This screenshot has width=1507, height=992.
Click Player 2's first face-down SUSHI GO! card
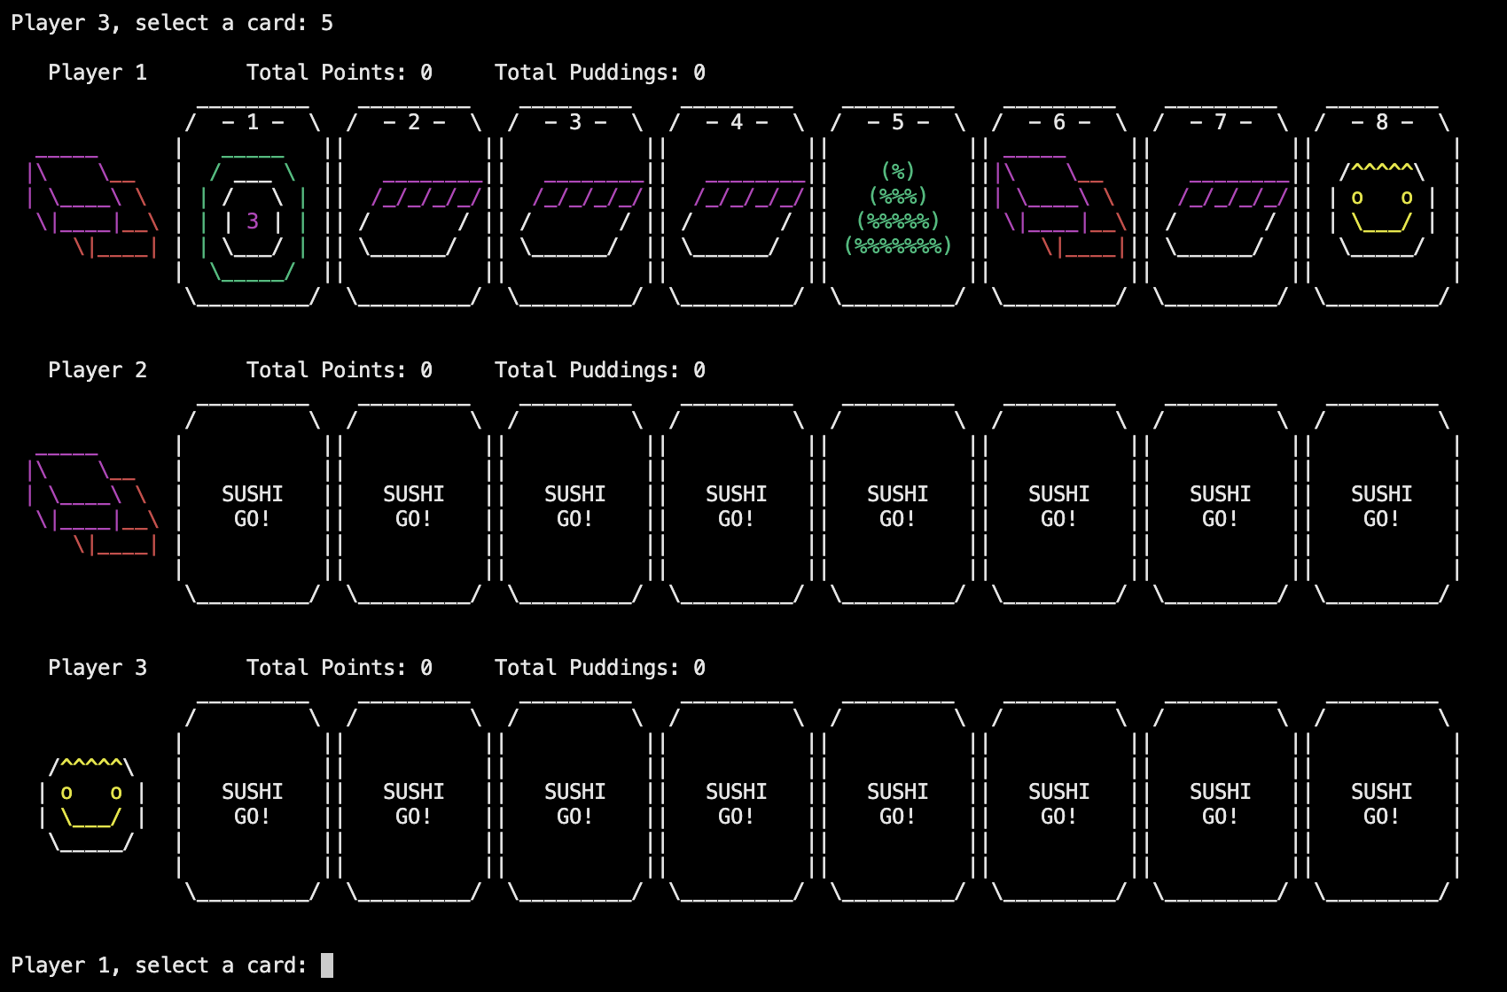pos(253,505)
